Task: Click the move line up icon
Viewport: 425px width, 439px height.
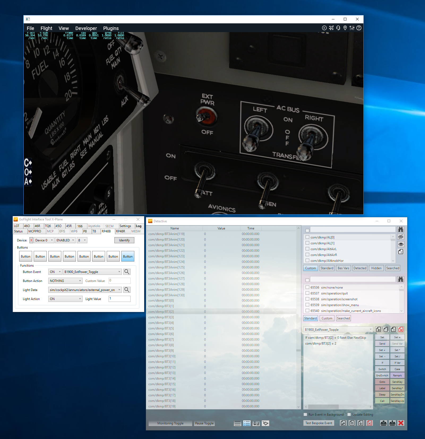Action: [352, 423]
